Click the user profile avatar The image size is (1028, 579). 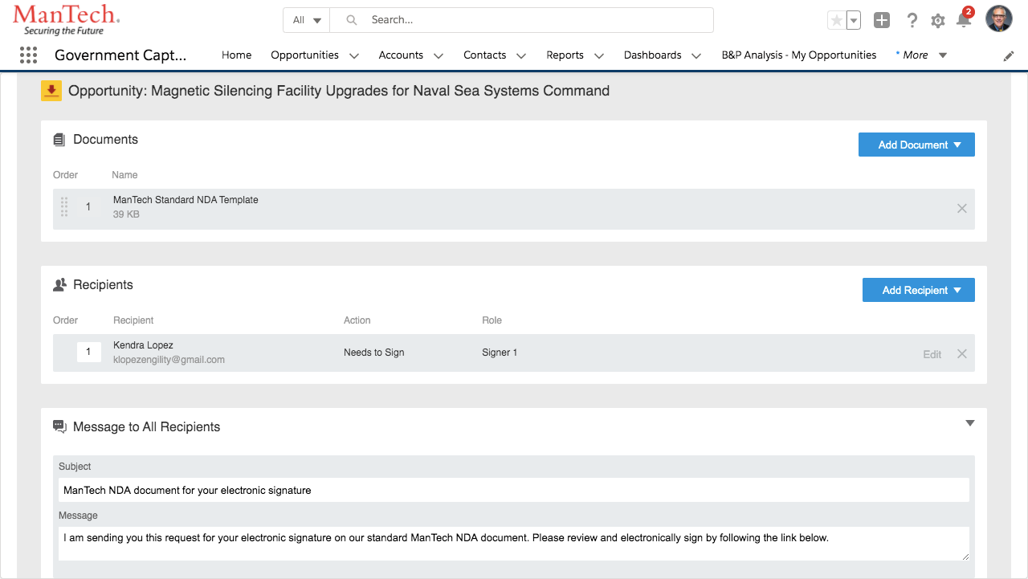click(999, 19)
